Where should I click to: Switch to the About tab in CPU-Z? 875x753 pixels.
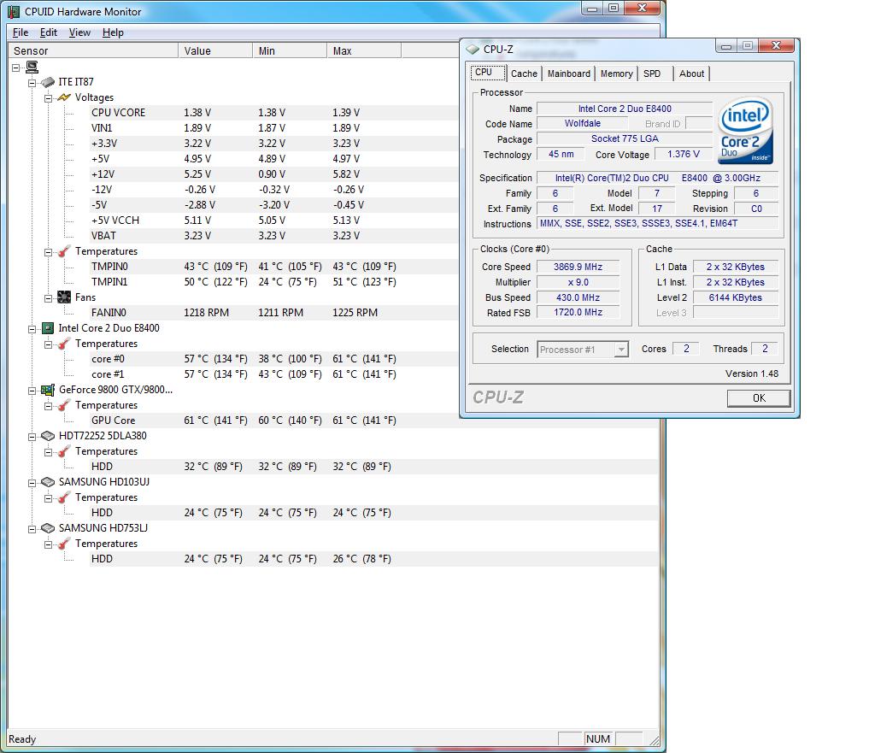click(691, 74)
